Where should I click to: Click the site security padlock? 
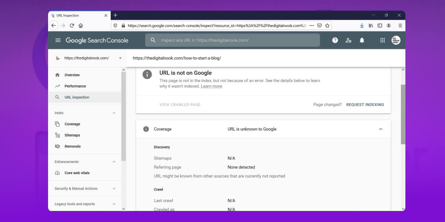click(x=123, y=25)
